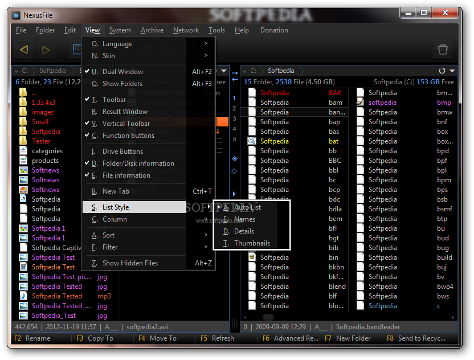
Task: Select Auto List radio option
Action: coord(252,207)
